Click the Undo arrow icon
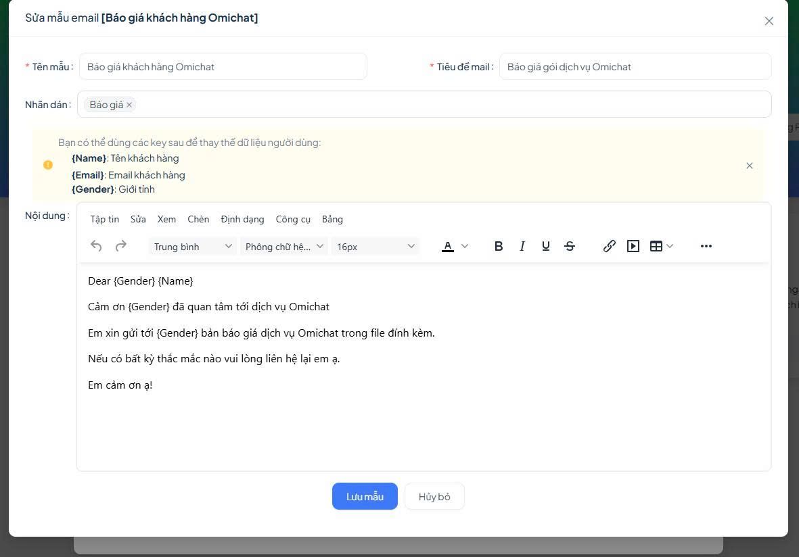This screenshot has height=557, width=799. (96, 246)
